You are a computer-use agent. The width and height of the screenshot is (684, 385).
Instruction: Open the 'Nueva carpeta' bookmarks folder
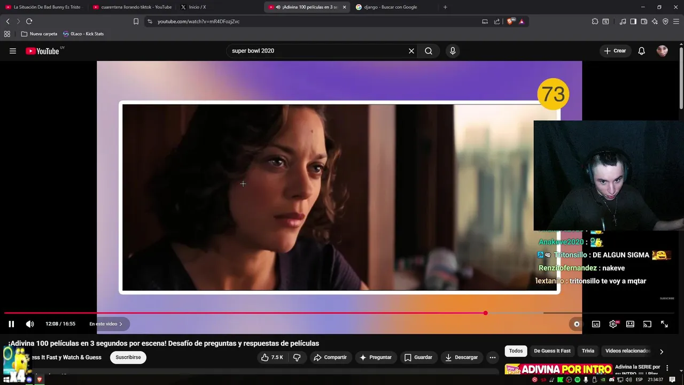pos(39,34)
